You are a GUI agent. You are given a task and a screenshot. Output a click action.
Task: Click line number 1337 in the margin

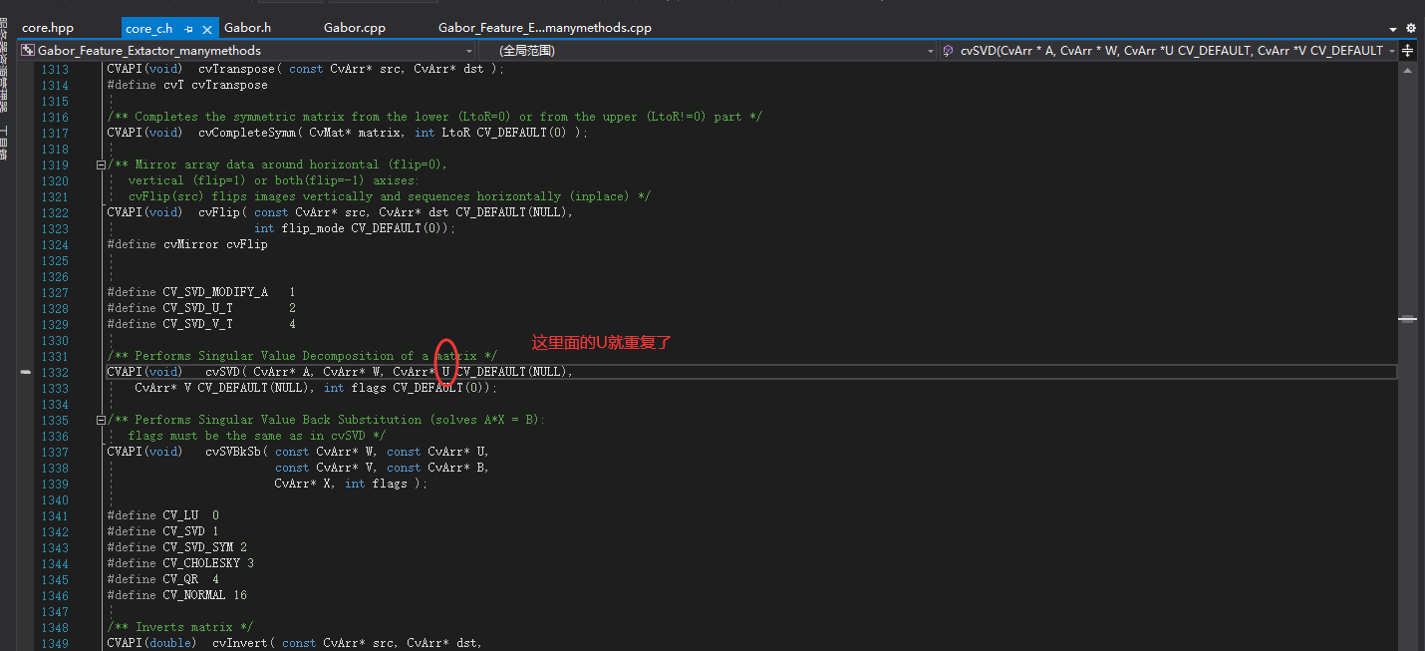tap(55, 451)
